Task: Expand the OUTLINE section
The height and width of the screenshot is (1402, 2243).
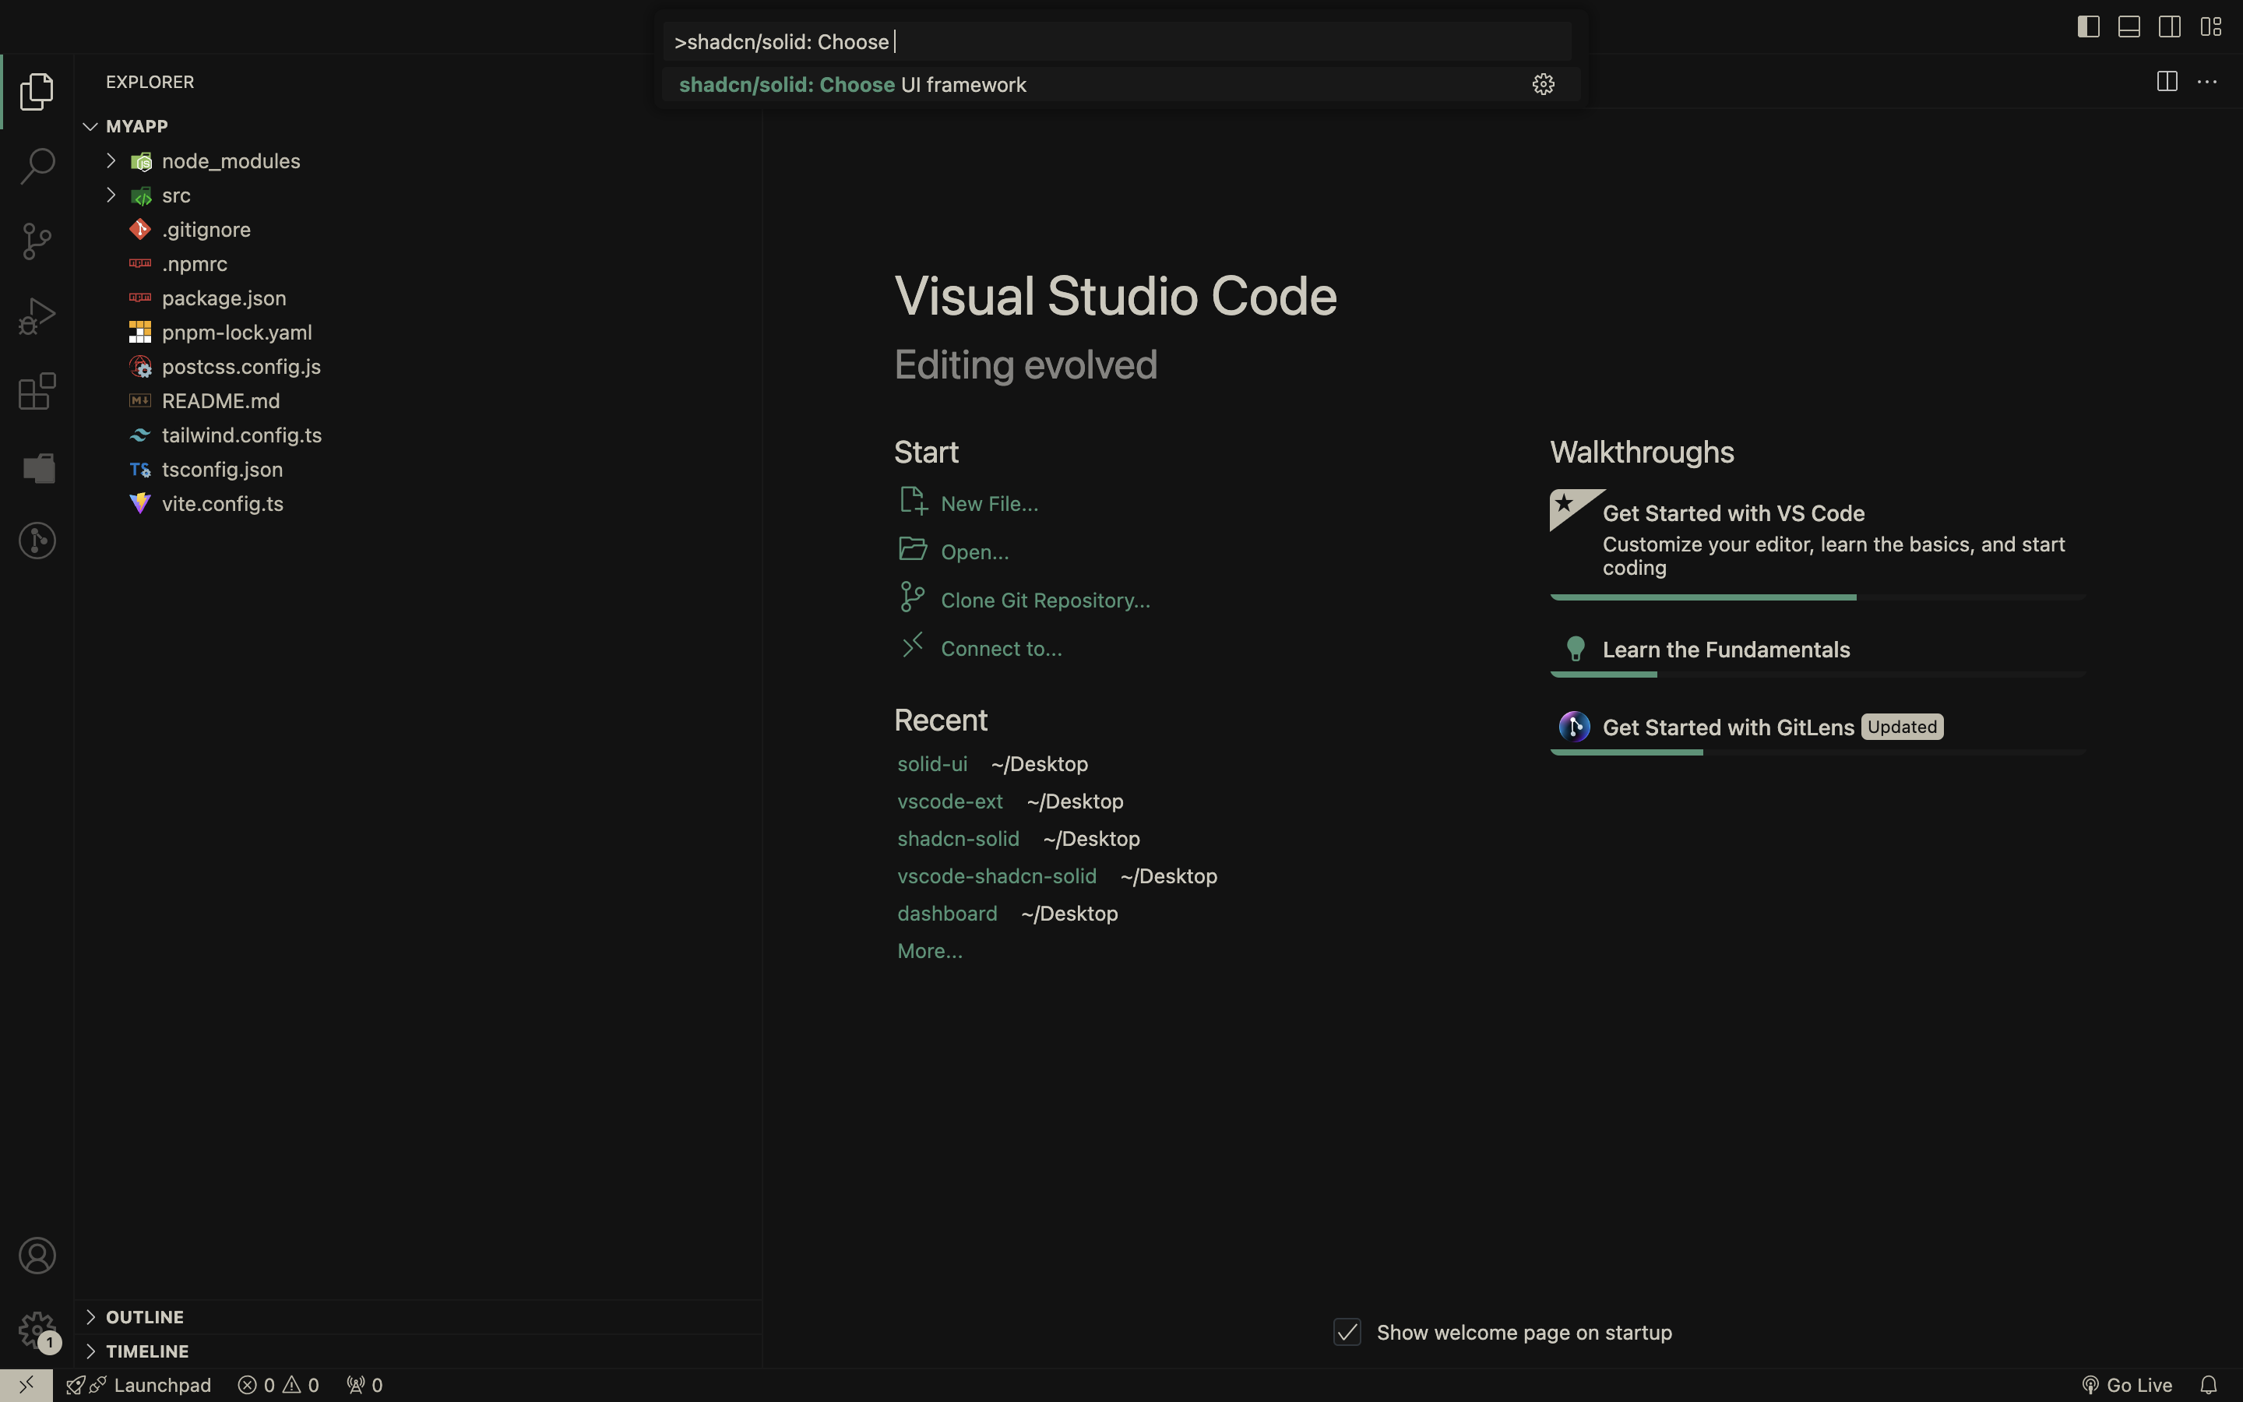Action: point(145,1316)
